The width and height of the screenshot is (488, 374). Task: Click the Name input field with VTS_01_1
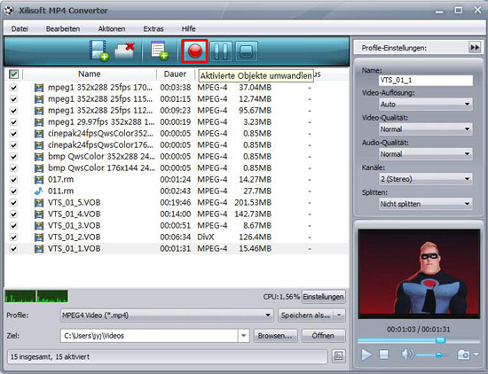click(426, 81)
